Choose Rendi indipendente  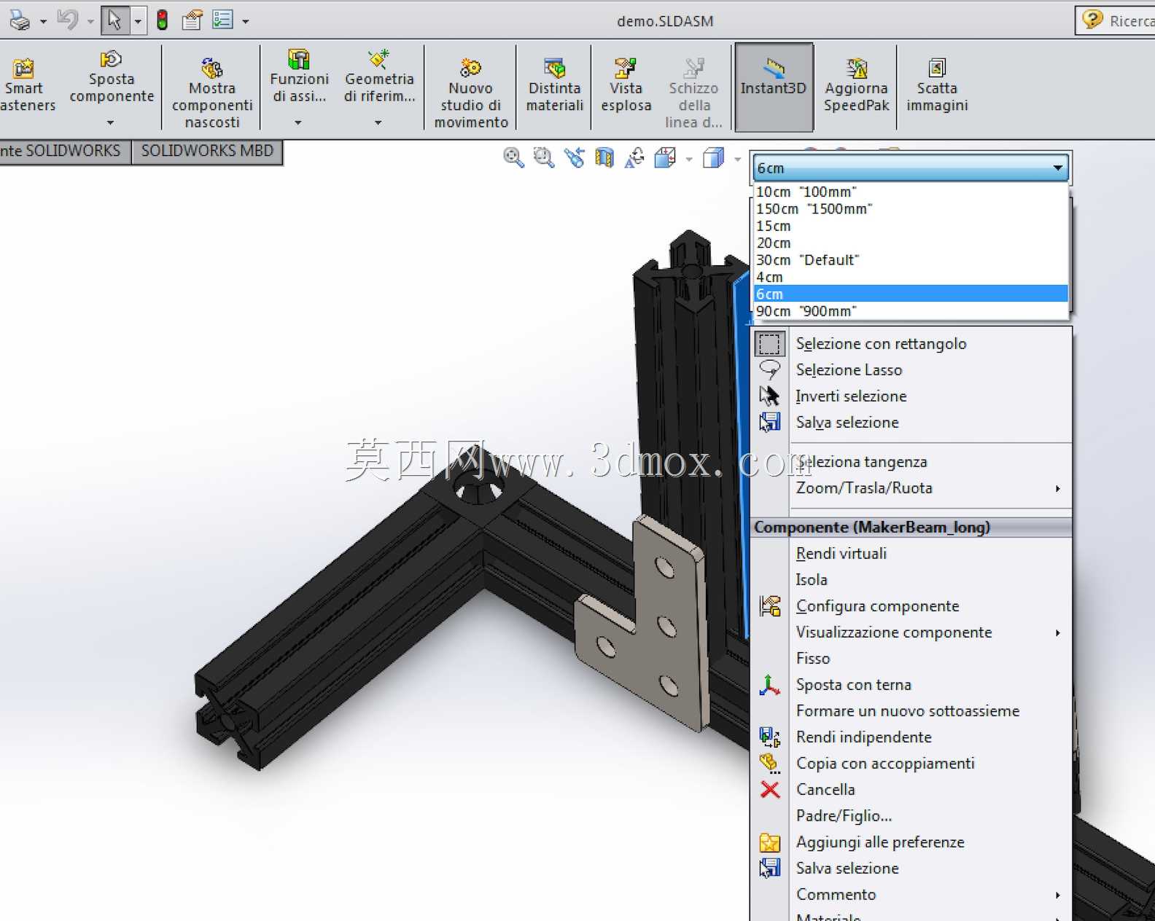[x=863, y=737]
